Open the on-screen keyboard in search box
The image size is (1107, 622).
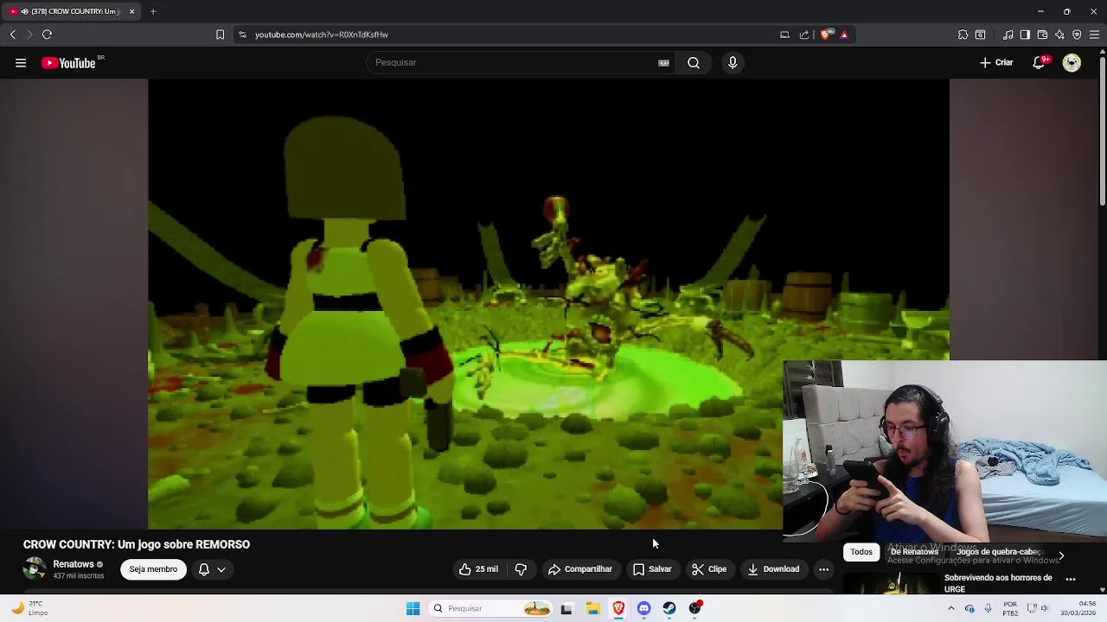pyautogui.click(x=663, y=62)
